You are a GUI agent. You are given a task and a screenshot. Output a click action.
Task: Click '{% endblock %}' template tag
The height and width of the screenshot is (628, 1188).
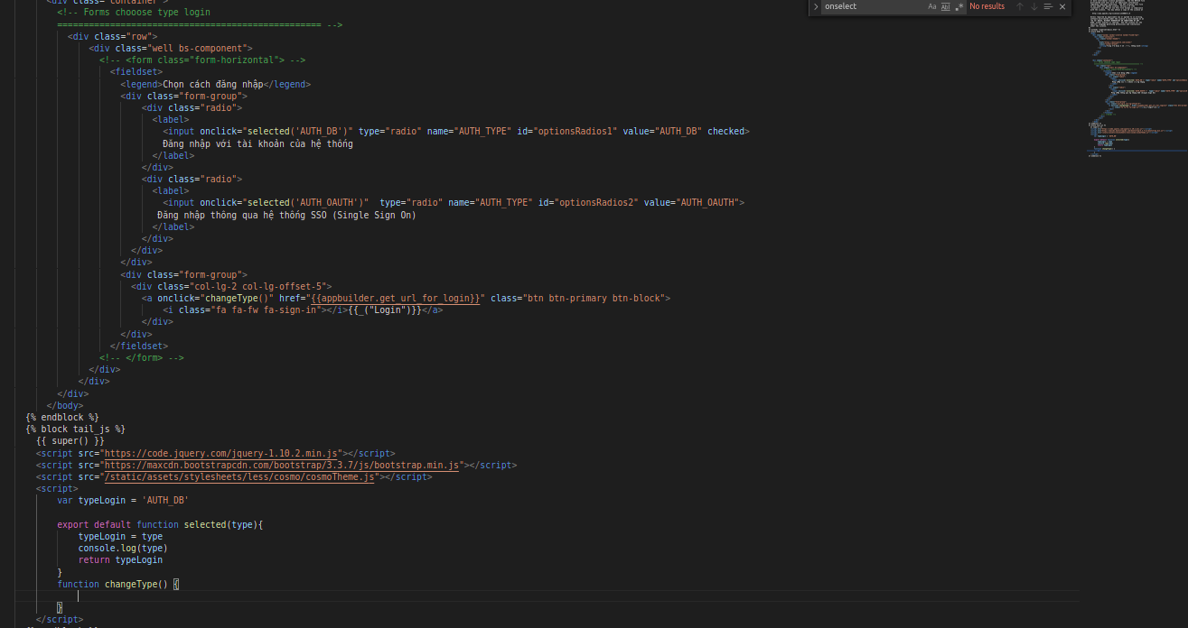(x=62, y=417)
